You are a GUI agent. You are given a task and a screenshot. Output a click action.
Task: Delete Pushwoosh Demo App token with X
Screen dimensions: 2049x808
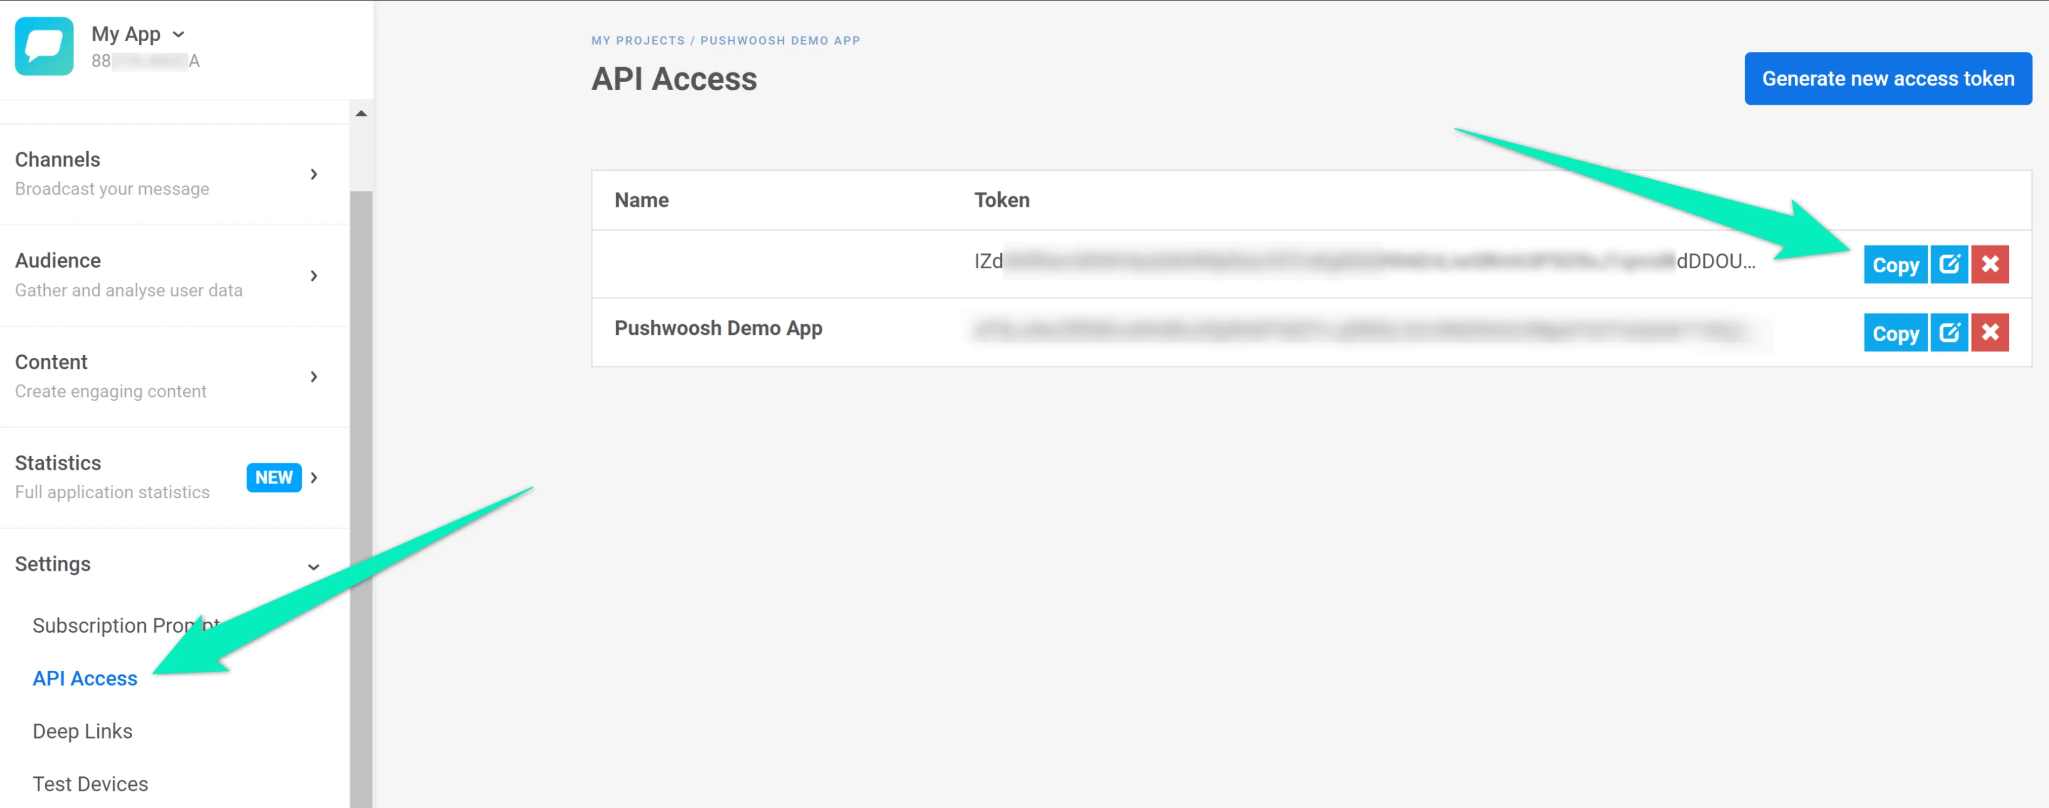pos(1990,332)
